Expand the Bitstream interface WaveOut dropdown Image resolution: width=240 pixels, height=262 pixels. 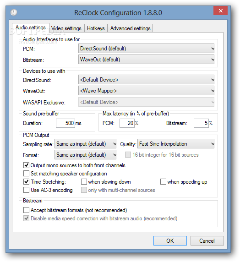(x=146, y=60)
